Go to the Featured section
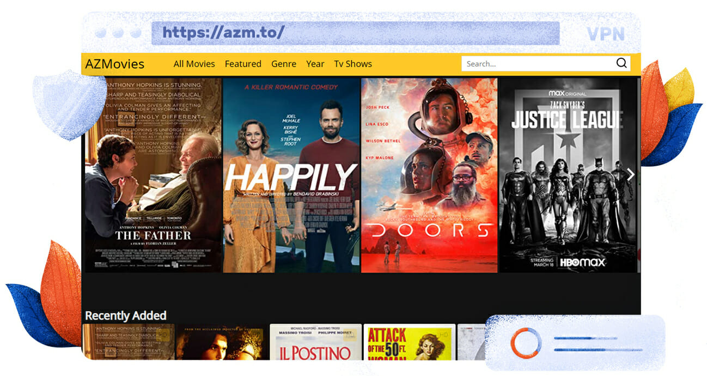 click(x=243, y=64)
